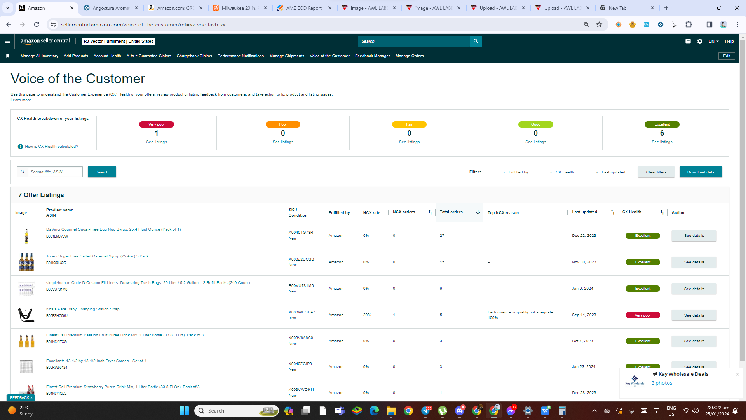Open the EN language dropdown
This screenshot has width=746, height=420.
713,41
